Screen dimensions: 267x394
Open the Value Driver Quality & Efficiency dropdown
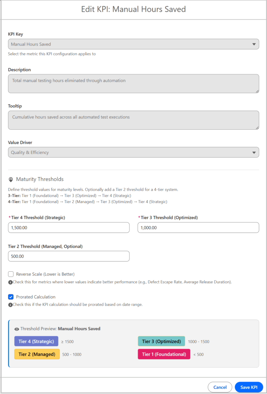tap(131, 152)
